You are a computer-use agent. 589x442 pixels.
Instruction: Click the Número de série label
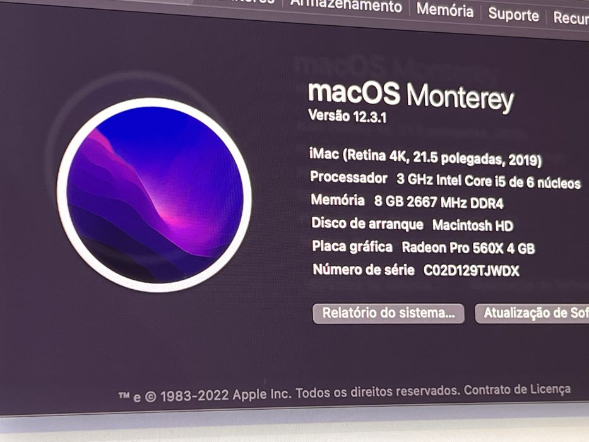pyautogui.click(x=364, y=270)
